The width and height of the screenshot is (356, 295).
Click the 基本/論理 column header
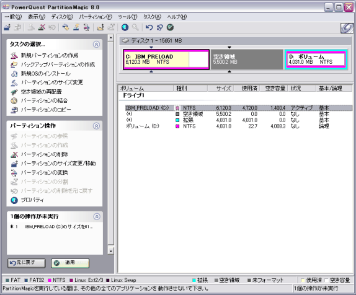(x=334, y=88)
